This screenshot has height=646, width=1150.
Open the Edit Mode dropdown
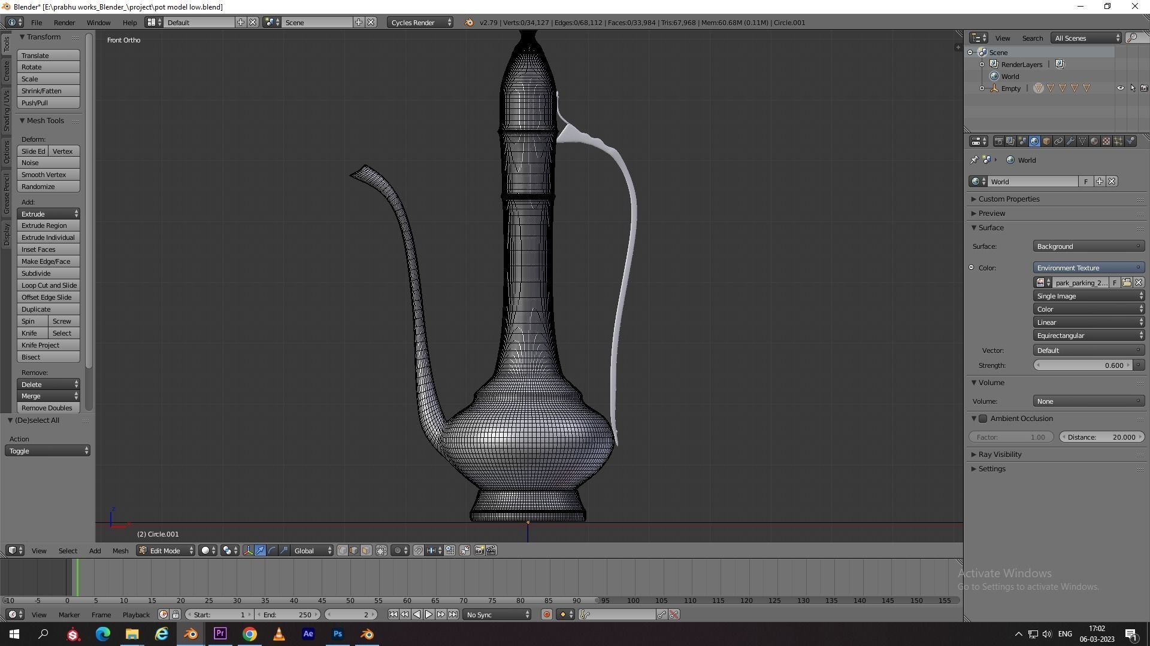(x=166, y=550)
